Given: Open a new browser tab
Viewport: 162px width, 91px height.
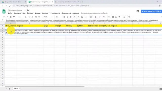Looking at the screenshot, I should (83, 2).
